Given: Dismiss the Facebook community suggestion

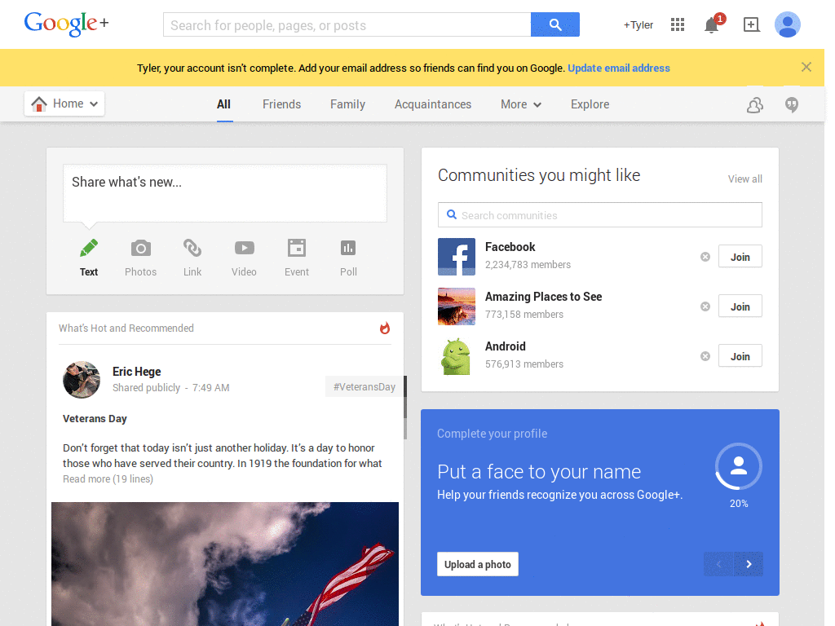Looking at the screenshot, I should pyautogui.click(x=705, y=257).
